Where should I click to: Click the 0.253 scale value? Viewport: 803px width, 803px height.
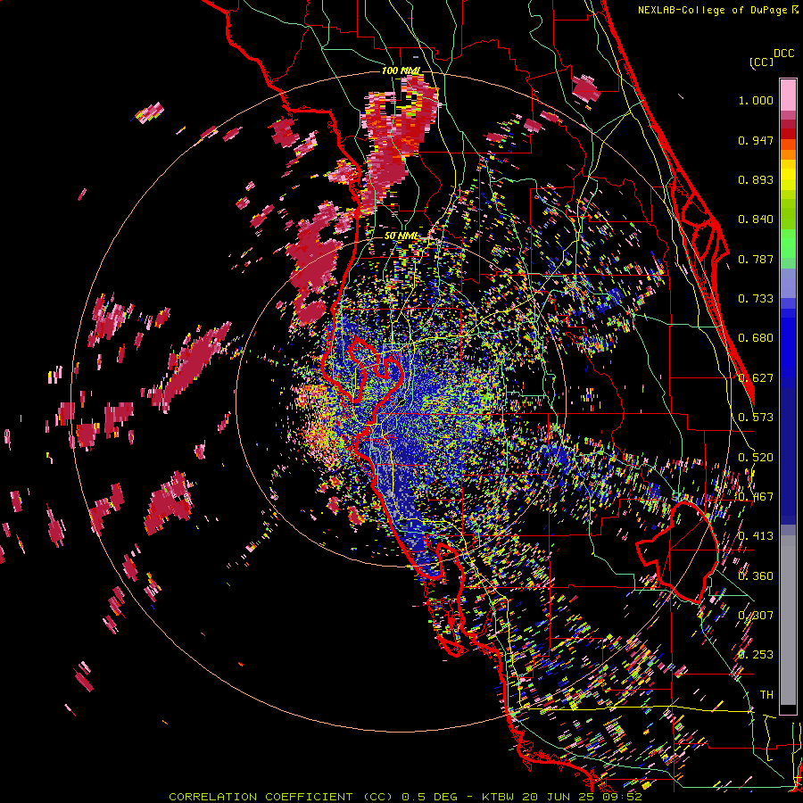756,655
